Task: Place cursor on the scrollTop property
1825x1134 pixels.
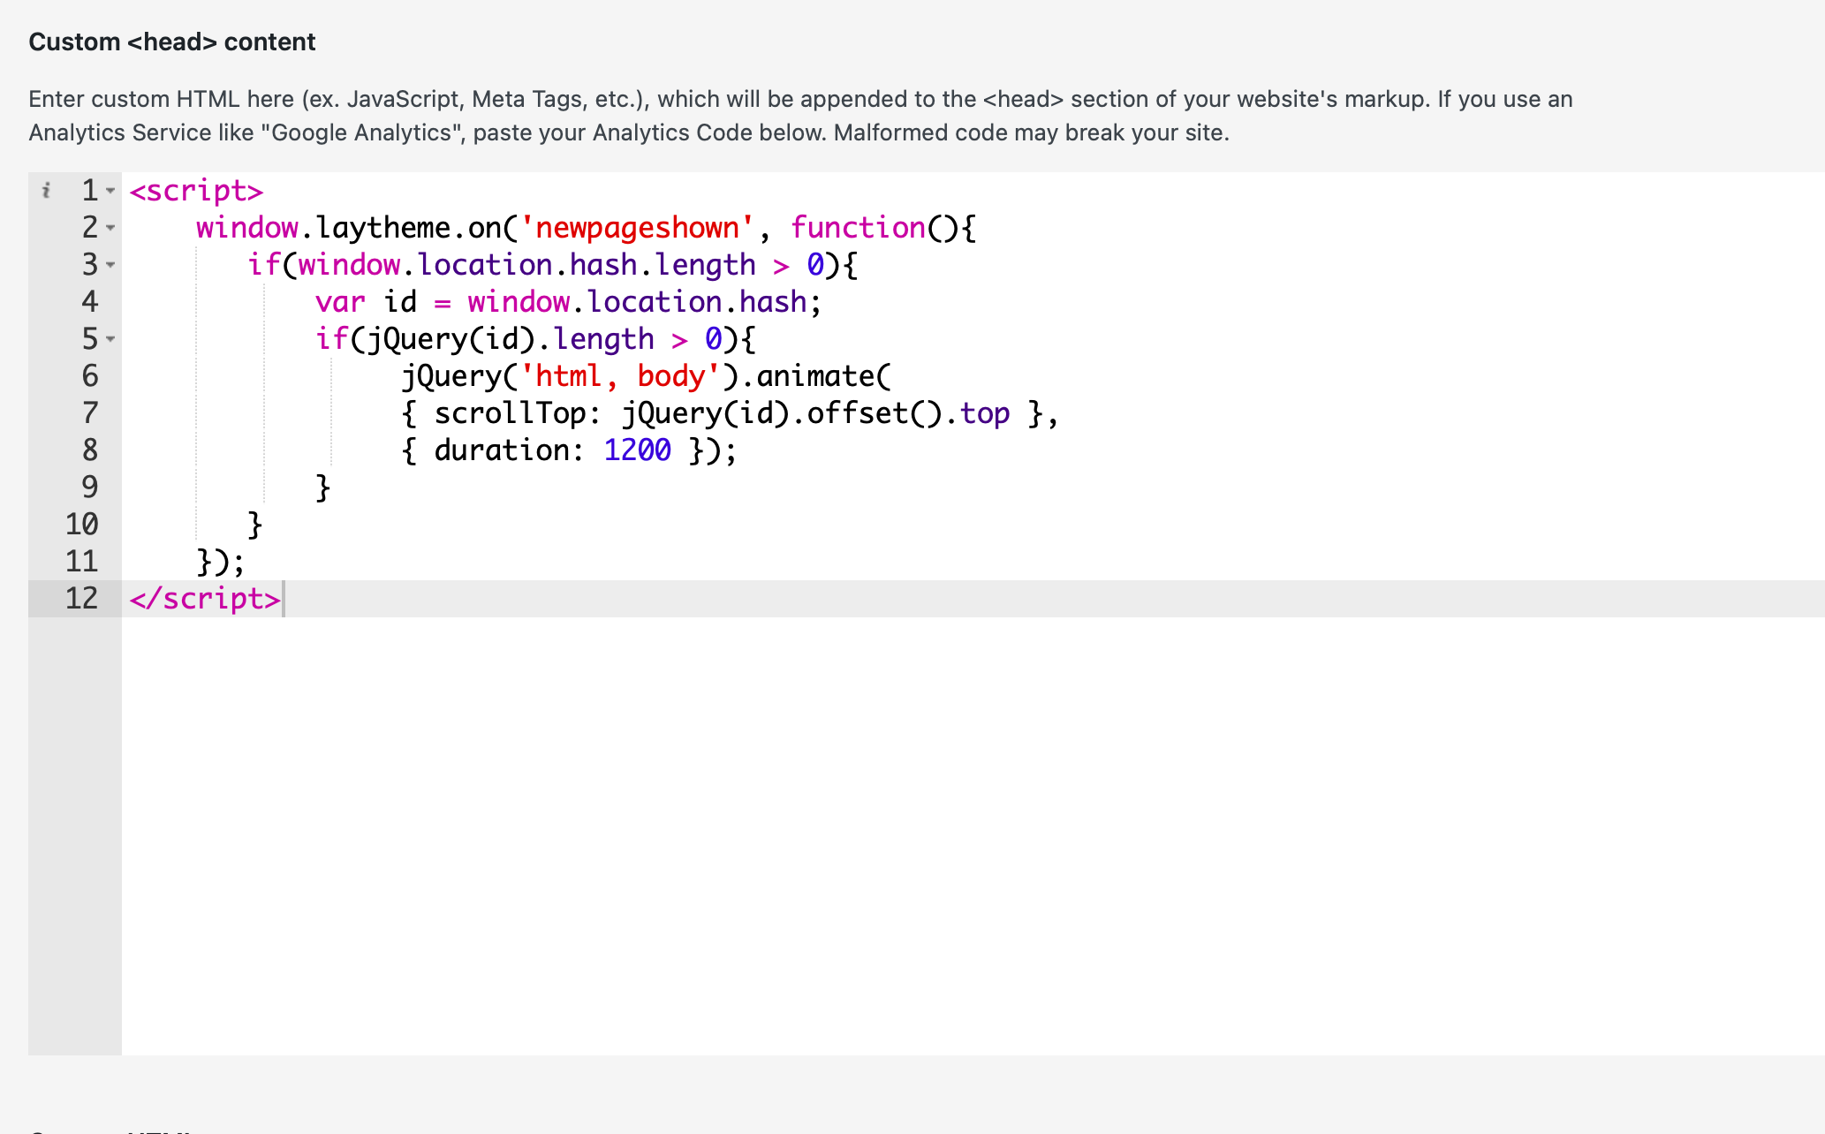Action: (x=509, y=413)
